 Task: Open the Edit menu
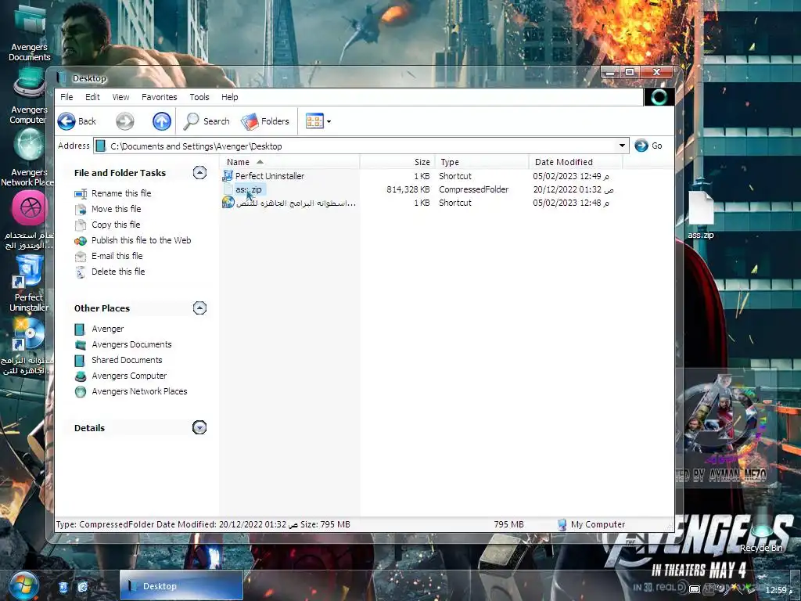(92, 97)
